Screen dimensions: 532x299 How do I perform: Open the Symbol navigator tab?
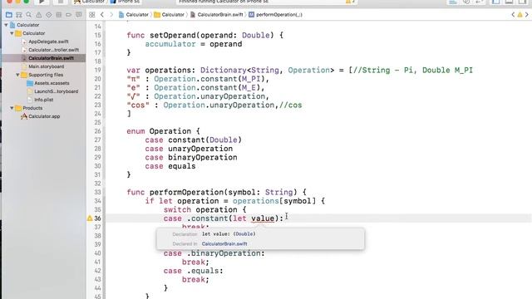19,15
